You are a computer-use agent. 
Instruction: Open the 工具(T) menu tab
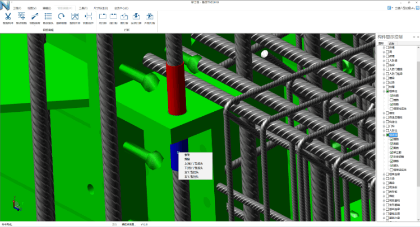tap(83, 8)
